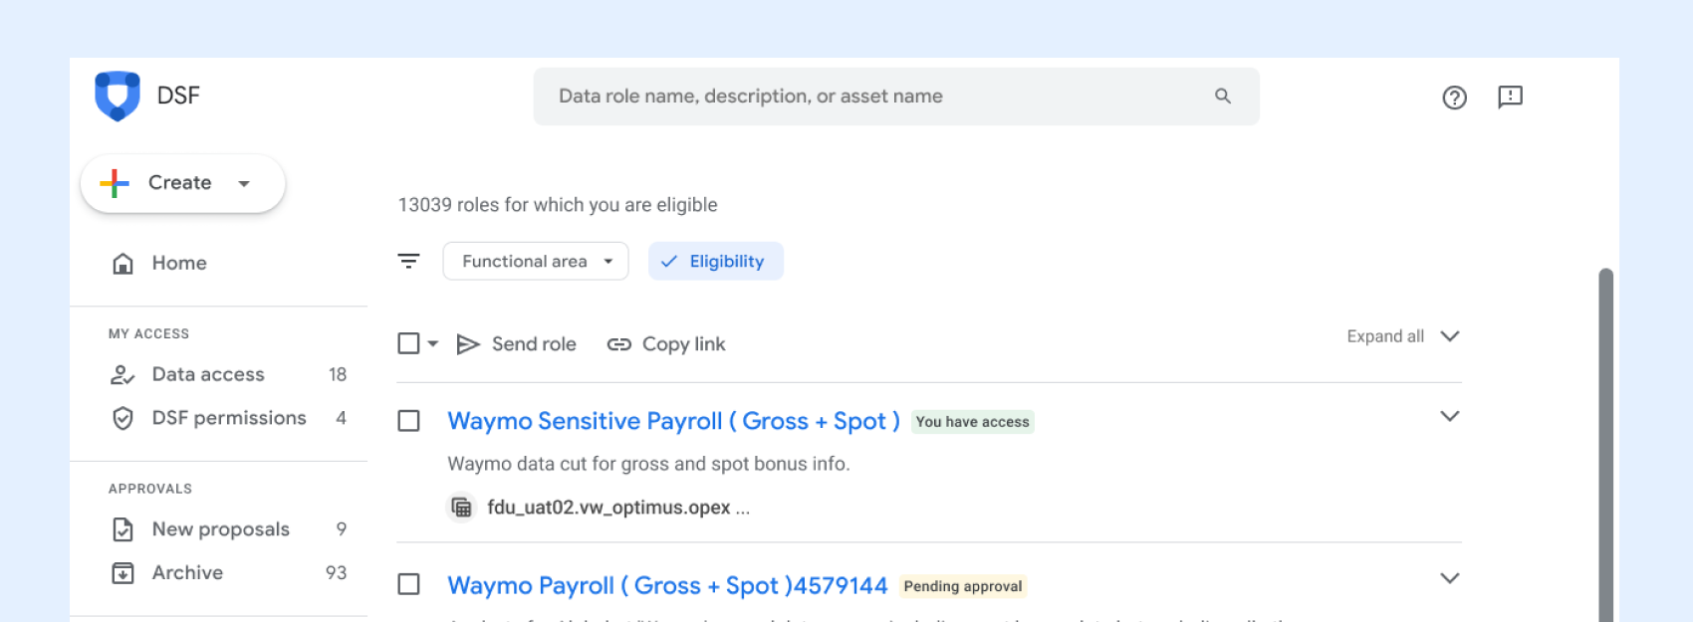Click the DSF permissions shield icon

click(x=122, y=418)
